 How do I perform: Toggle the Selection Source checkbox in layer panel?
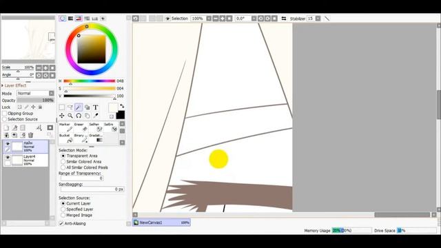point(4,119)
